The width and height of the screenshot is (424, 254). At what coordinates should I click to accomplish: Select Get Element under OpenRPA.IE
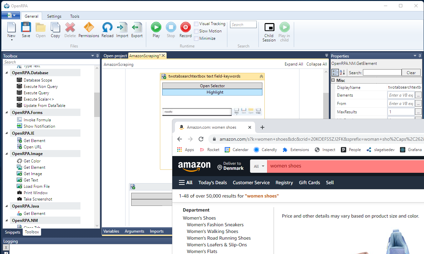pos(34,141)
